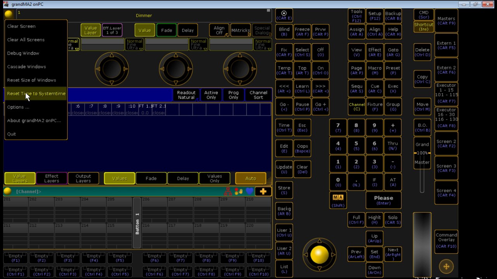Screen dimensions: 497x279
Task: Click the round plus icon below Command Overlay
Action: tap(446, 266)
